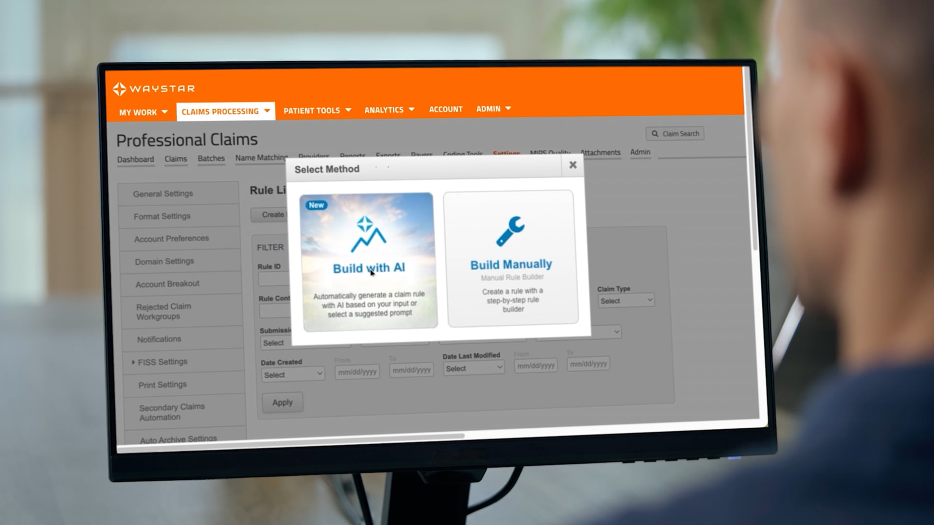Expand the Patient Tools menu

coord(317,110)
